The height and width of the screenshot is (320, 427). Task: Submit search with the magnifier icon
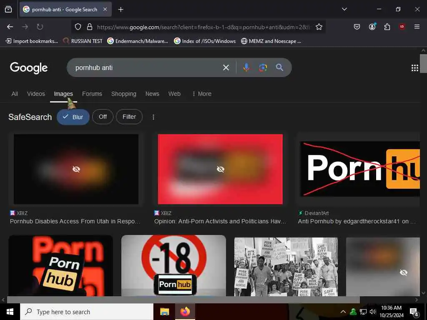pos(279,67)
